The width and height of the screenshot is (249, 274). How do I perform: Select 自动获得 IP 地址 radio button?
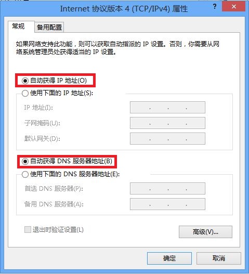[x=25, y=81]
